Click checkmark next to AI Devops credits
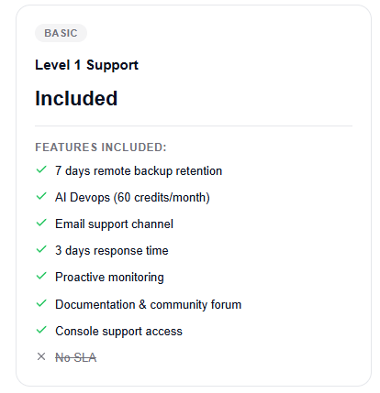Viewport: 380px width, 393px height. point(41,196)
